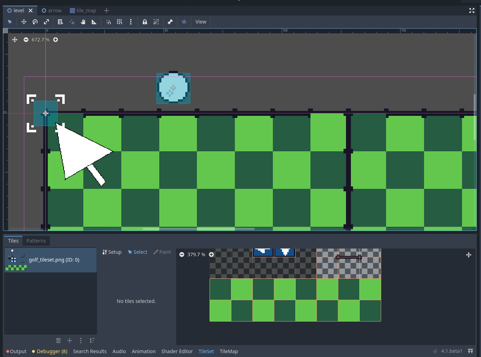Open the tile source extra options menu
481x357 pixels.
81,341
